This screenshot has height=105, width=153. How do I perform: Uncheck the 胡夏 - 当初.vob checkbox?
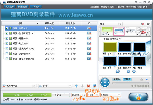[x=7, y=28]
